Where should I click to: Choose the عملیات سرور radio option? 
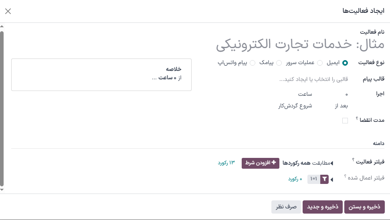(x=320, y=63)
